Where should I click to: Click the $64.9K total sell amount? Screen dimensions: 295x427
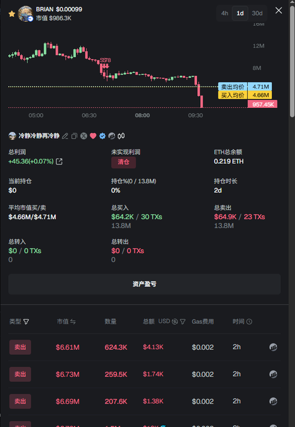(x=225, y=217)
